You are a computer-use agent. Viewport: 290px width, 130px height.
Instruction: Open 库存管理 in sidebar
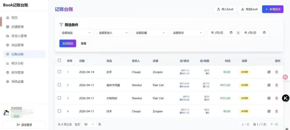pos(24,72)
